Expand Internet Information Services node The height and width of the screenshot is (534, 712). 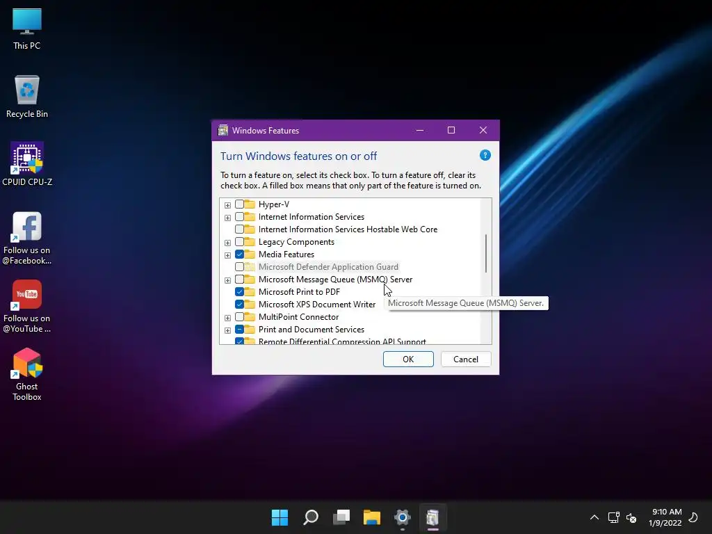coord(227,218)
